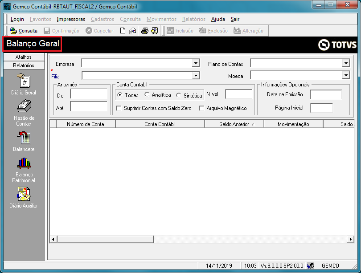Sort by Conta Contábil column header

click(x=160, y=124)
